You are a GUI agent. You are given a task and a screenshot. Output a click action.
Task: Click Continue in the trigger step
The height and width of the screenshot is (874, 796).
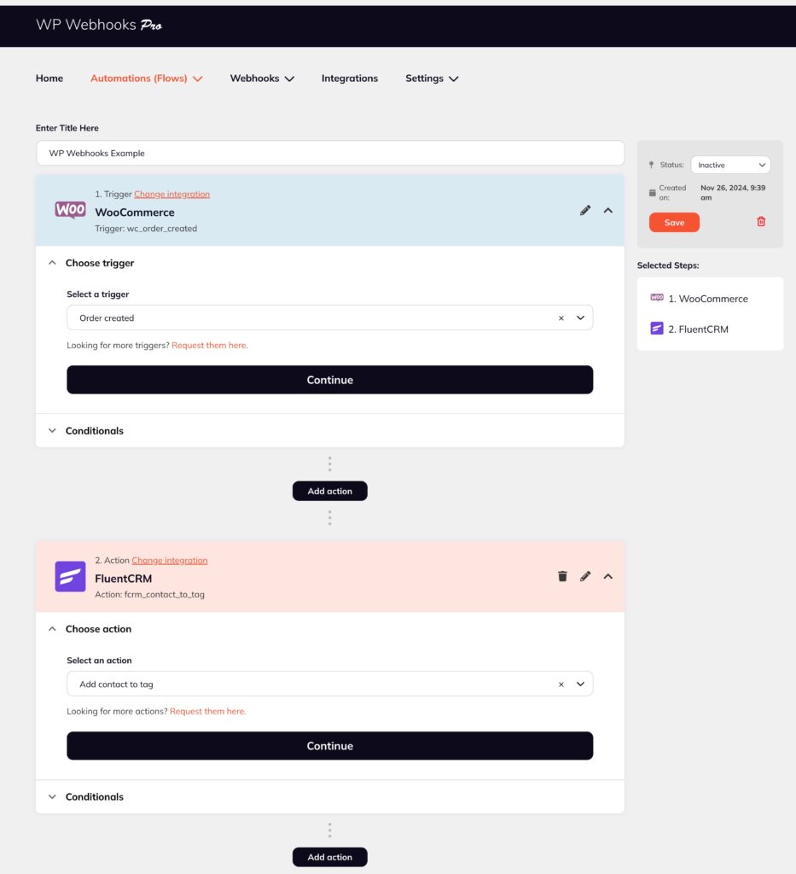pyautogui.click(x=330, y=380)
